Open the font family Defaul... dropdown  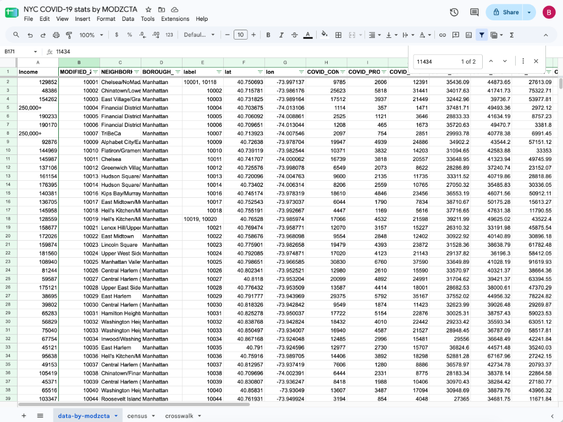point(199,35)
